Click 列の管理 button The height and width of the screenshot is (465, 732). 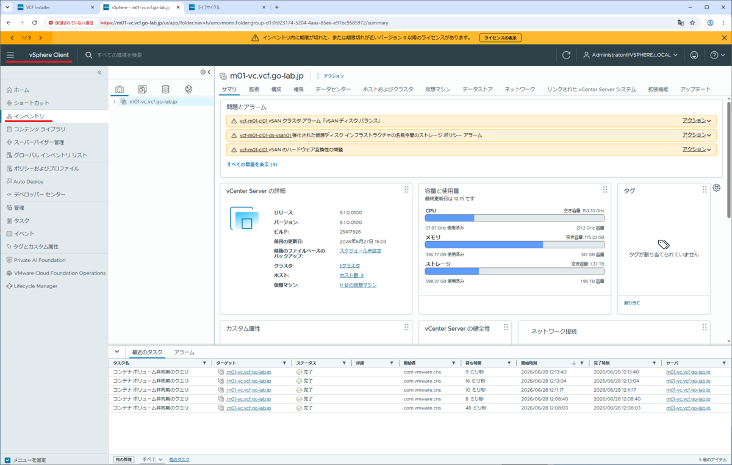coord(123,460)
